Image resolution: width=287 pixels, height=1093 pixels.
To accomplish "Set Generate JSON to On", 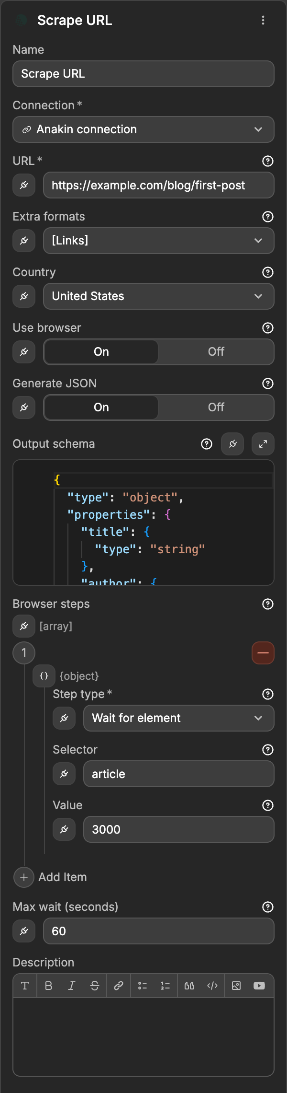I will tap(101, 407).
